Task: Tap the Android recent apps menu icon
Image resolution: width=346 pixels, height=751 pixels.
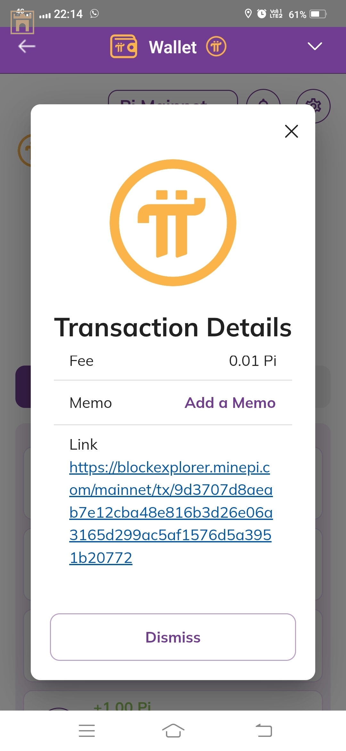Action: [87, 731]
